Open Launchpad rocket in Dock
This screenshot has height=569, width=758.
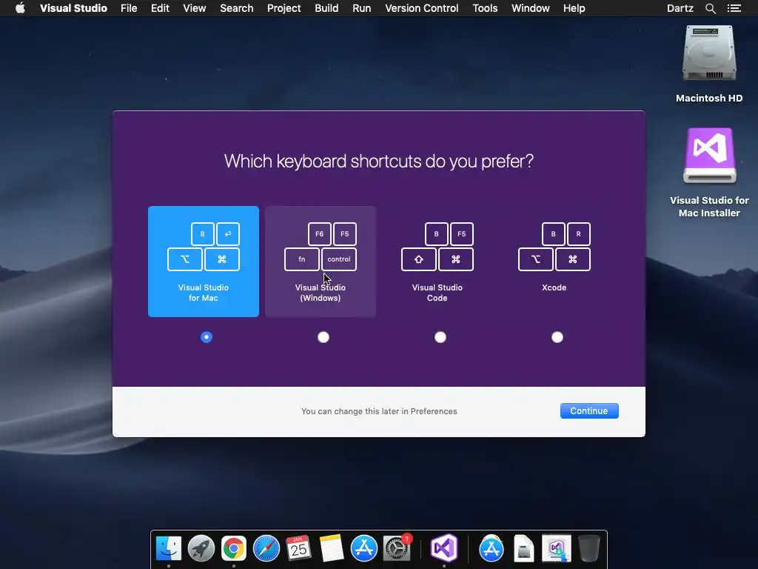(201, 548)
